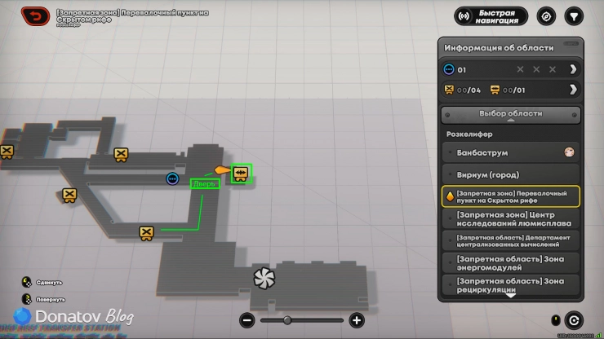
Task: Select the crossed-box marker on the diagonal corridor
Action: pyautogui.click(x=69, y=195)
